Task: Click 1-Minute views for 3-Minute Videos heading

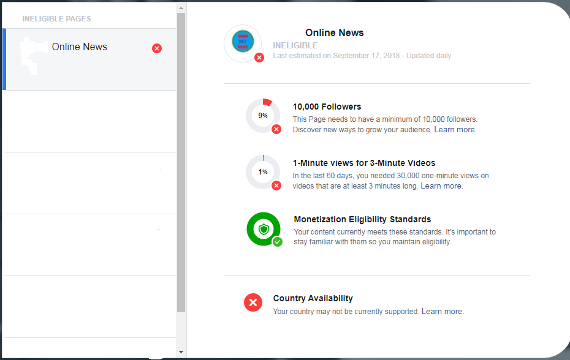Action: pos(364,163)
